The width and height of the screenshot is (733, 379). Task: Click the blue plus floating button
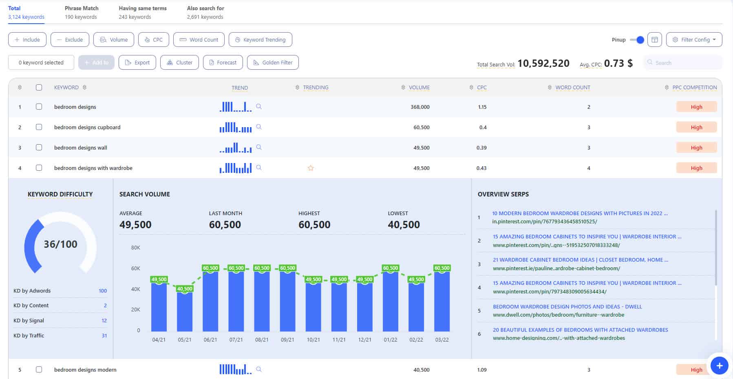720,366
